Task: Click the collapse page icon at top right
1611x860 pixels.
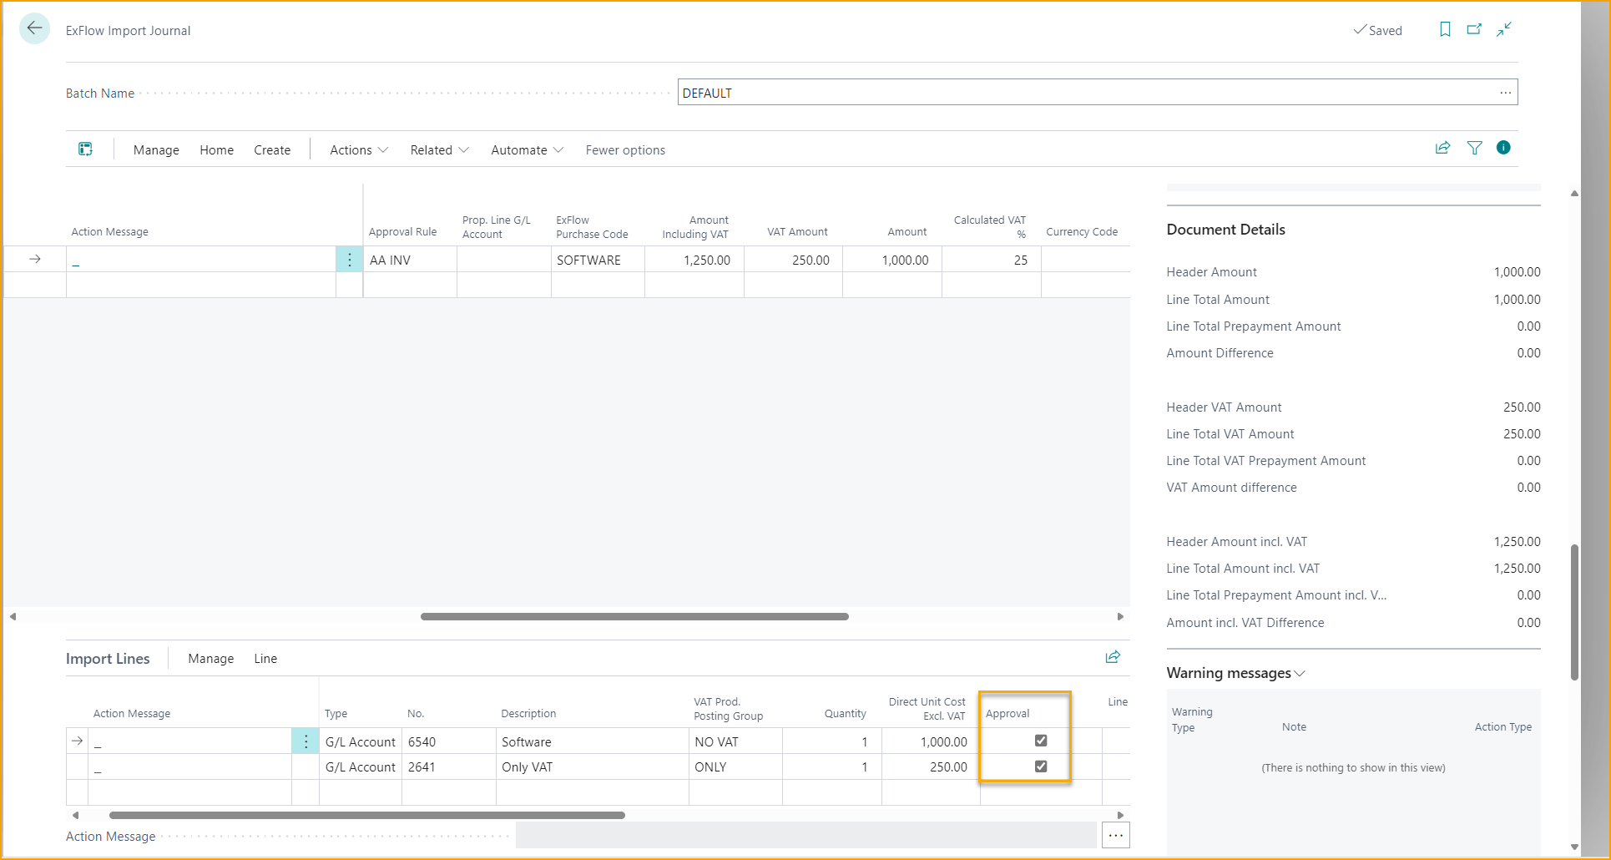Action: click(x=1504, y=29)
